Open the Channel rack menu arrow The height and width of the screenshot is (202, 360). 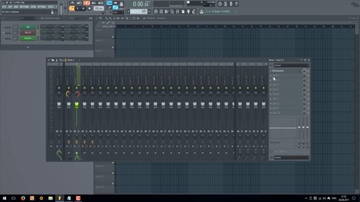point(3,18)
